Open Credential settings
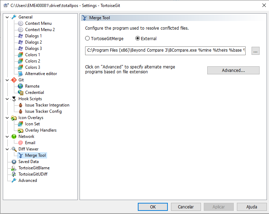The height and width of the screenshot is (214, 269). [35, 93]
